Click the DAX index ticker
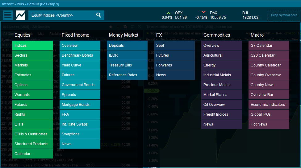The height and width of the screenshot is (168, 301). pos(211,15)
